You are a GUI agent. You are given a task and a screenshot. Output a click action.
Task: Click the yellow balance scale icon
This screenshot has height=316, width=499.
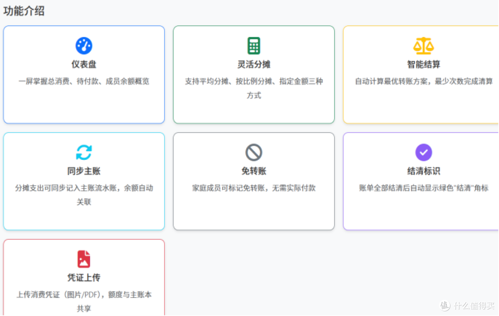coord(423,46)
